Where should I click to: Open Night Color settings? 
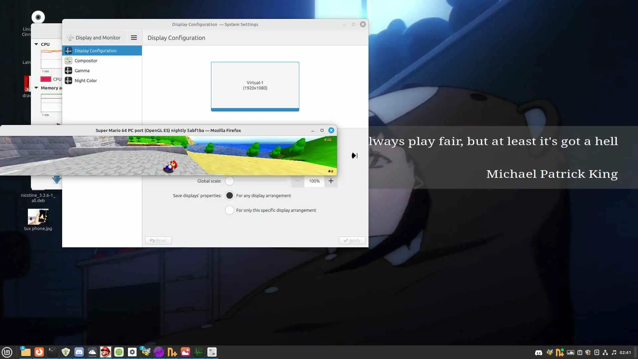click(86, 80)
